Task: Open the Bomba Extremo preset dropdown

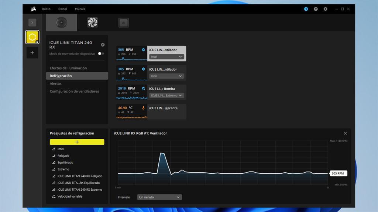Action: point(166,95)
